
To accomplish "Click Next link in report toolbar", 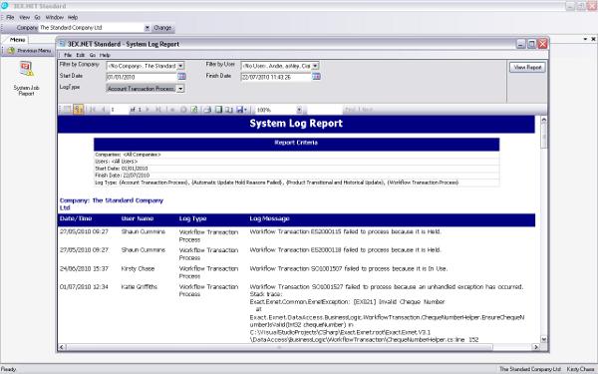I will (366, 110).
